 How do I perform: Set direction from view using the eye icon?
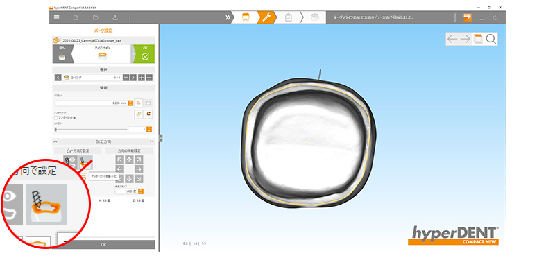pyautogui.click(x=70, y=162)
